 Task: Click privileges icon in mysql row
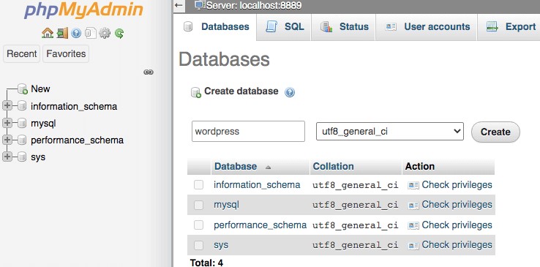(x=413, y=206)
